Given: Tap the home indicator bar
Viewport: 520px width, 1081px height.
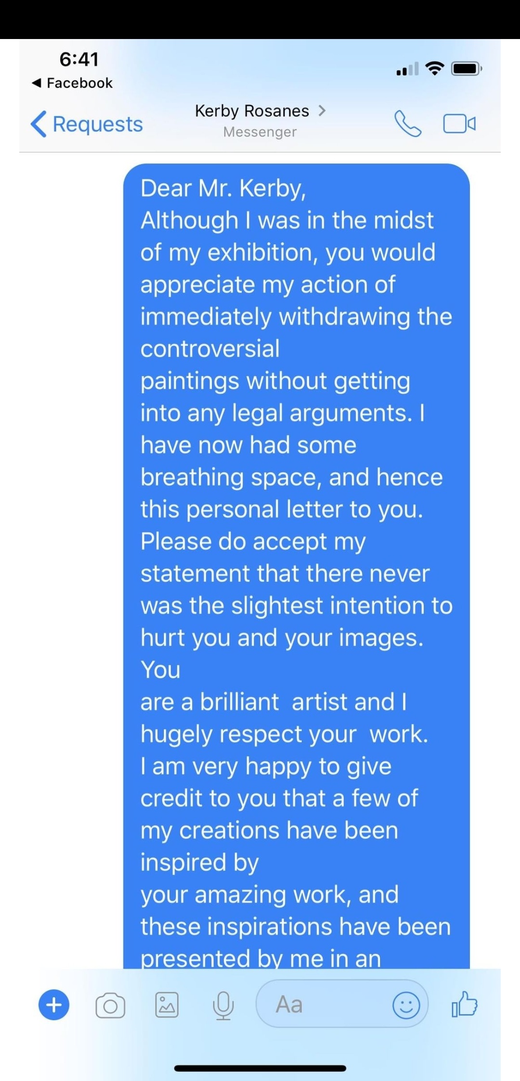Looking at the screenshot, I should [260, 1068].
